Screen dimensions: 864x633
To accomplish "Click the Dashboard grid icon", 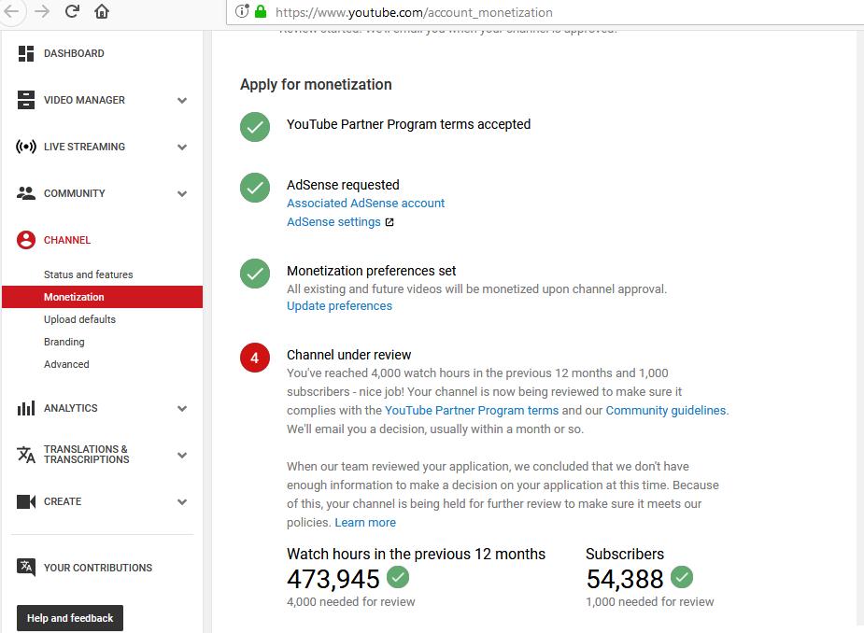I will click(x=26, y=53).
